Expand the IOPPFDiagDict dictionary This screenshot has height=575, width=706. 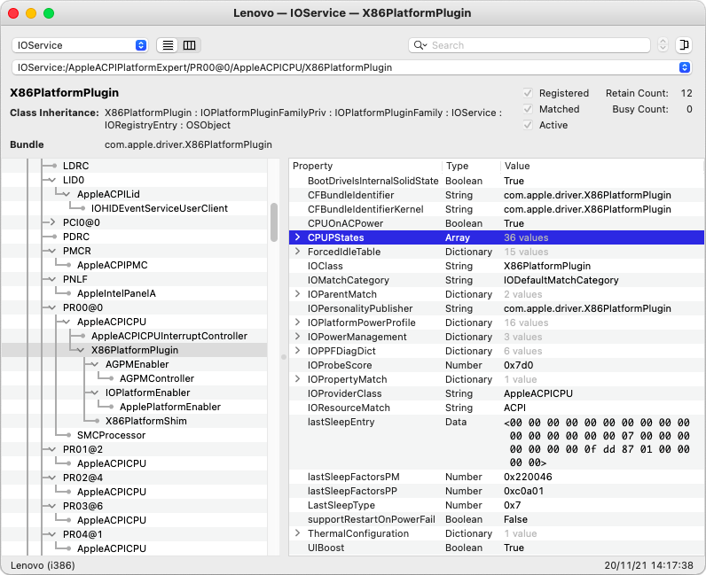click(298, 351)
